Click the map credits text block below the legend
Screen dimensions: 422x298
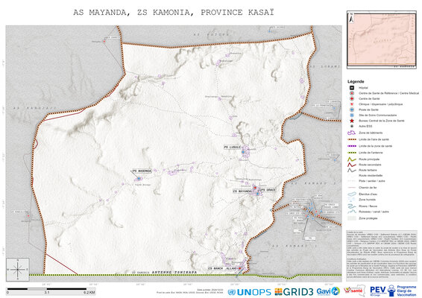point(382,255)
